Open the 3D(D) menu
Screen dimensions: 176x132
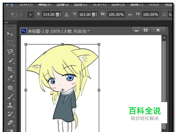[154, 5]
